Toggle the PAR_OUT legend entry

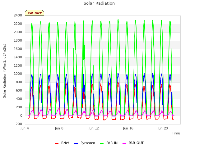point(133,143)
